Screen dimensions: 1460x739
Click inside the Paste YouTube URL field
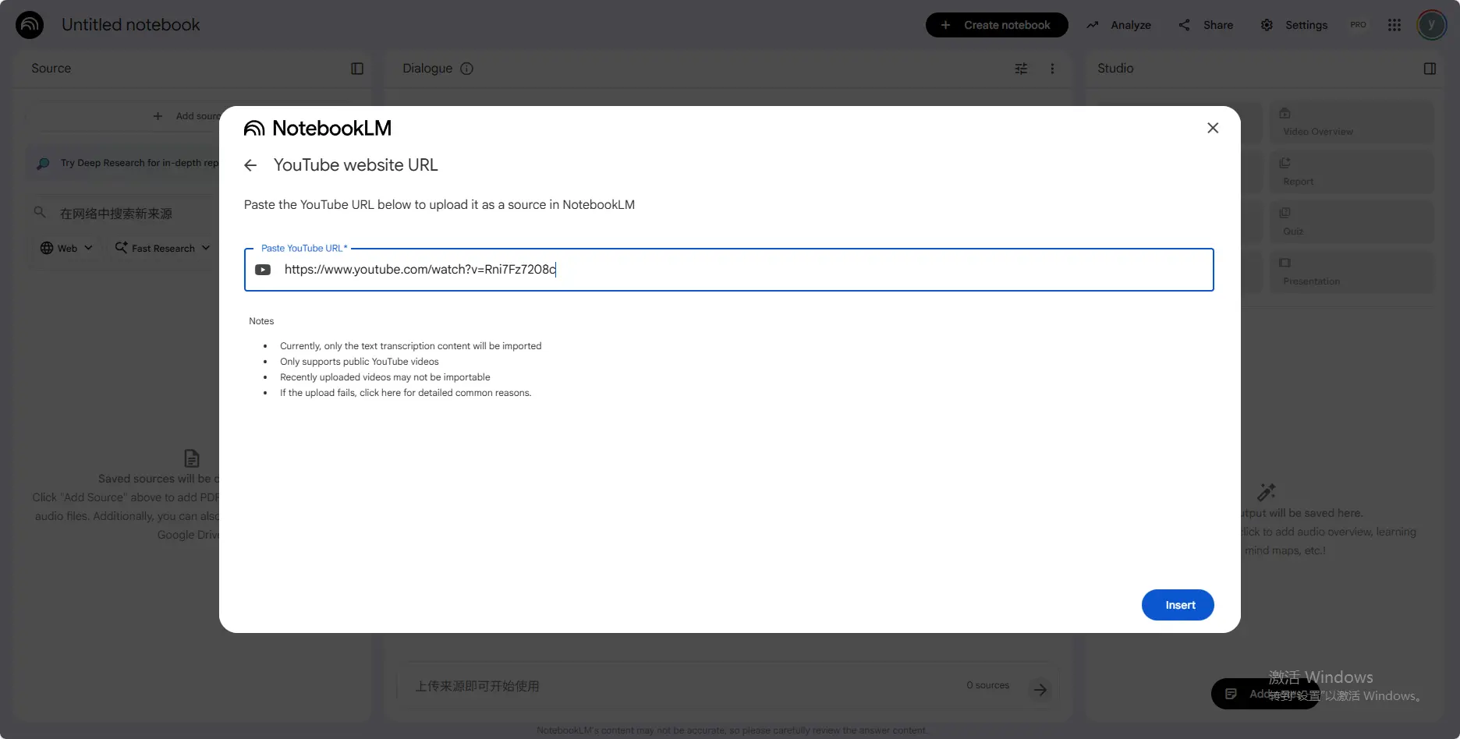[728, 270]
